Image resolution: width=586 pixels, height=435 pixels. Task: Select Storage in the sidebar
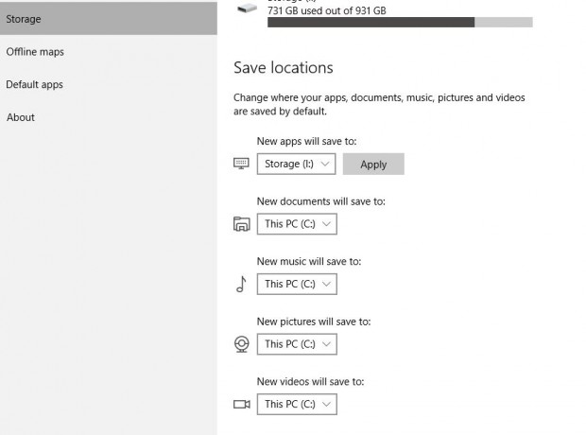pyautogui.click(x=109, y=19)
